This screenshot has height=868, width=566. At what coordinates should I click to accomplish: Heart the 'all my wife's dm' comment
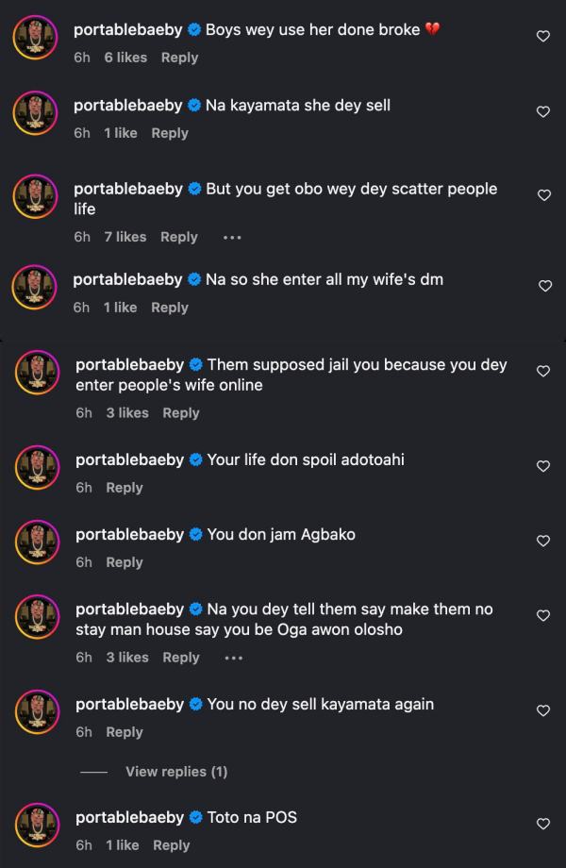coord(544,286)
